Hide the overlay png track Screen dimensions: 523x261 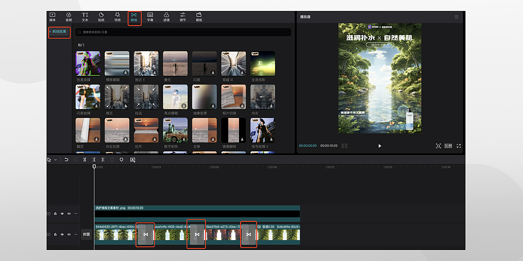62,213
